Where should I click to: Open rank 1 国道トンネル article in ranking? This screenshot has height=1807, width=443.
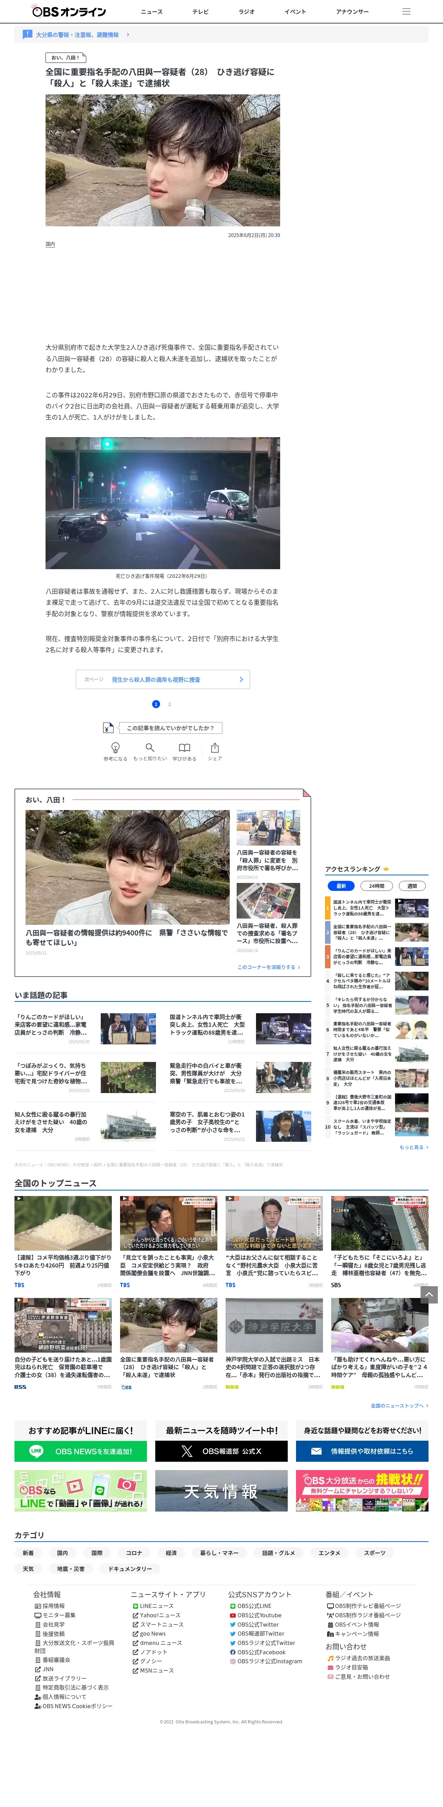pyautogui.click(x=376, y=908)
